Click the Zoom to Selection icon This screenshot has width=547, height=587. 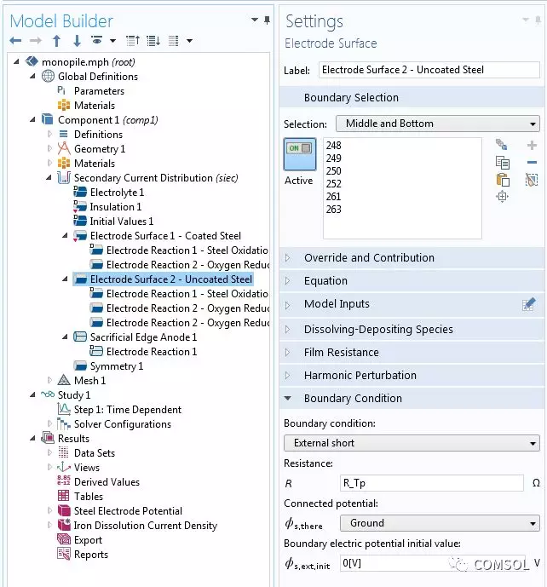tap(503, 197)
